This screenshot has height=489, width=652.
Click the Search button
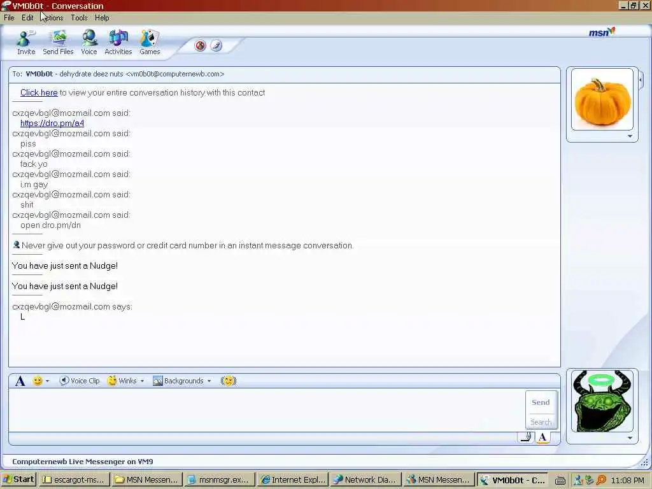[541, 422]
